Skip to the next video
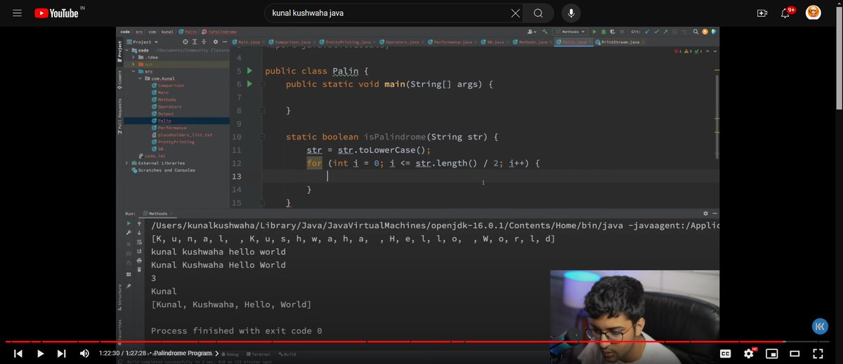 (x=62, y=353)
